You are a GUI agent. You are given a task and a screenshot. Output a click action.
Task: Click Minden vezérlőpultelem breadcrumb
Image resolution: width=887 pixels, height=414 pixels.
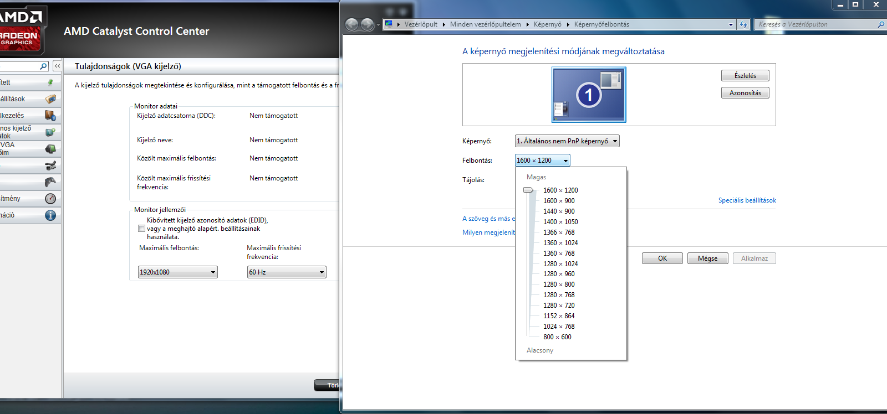[486, 24]
